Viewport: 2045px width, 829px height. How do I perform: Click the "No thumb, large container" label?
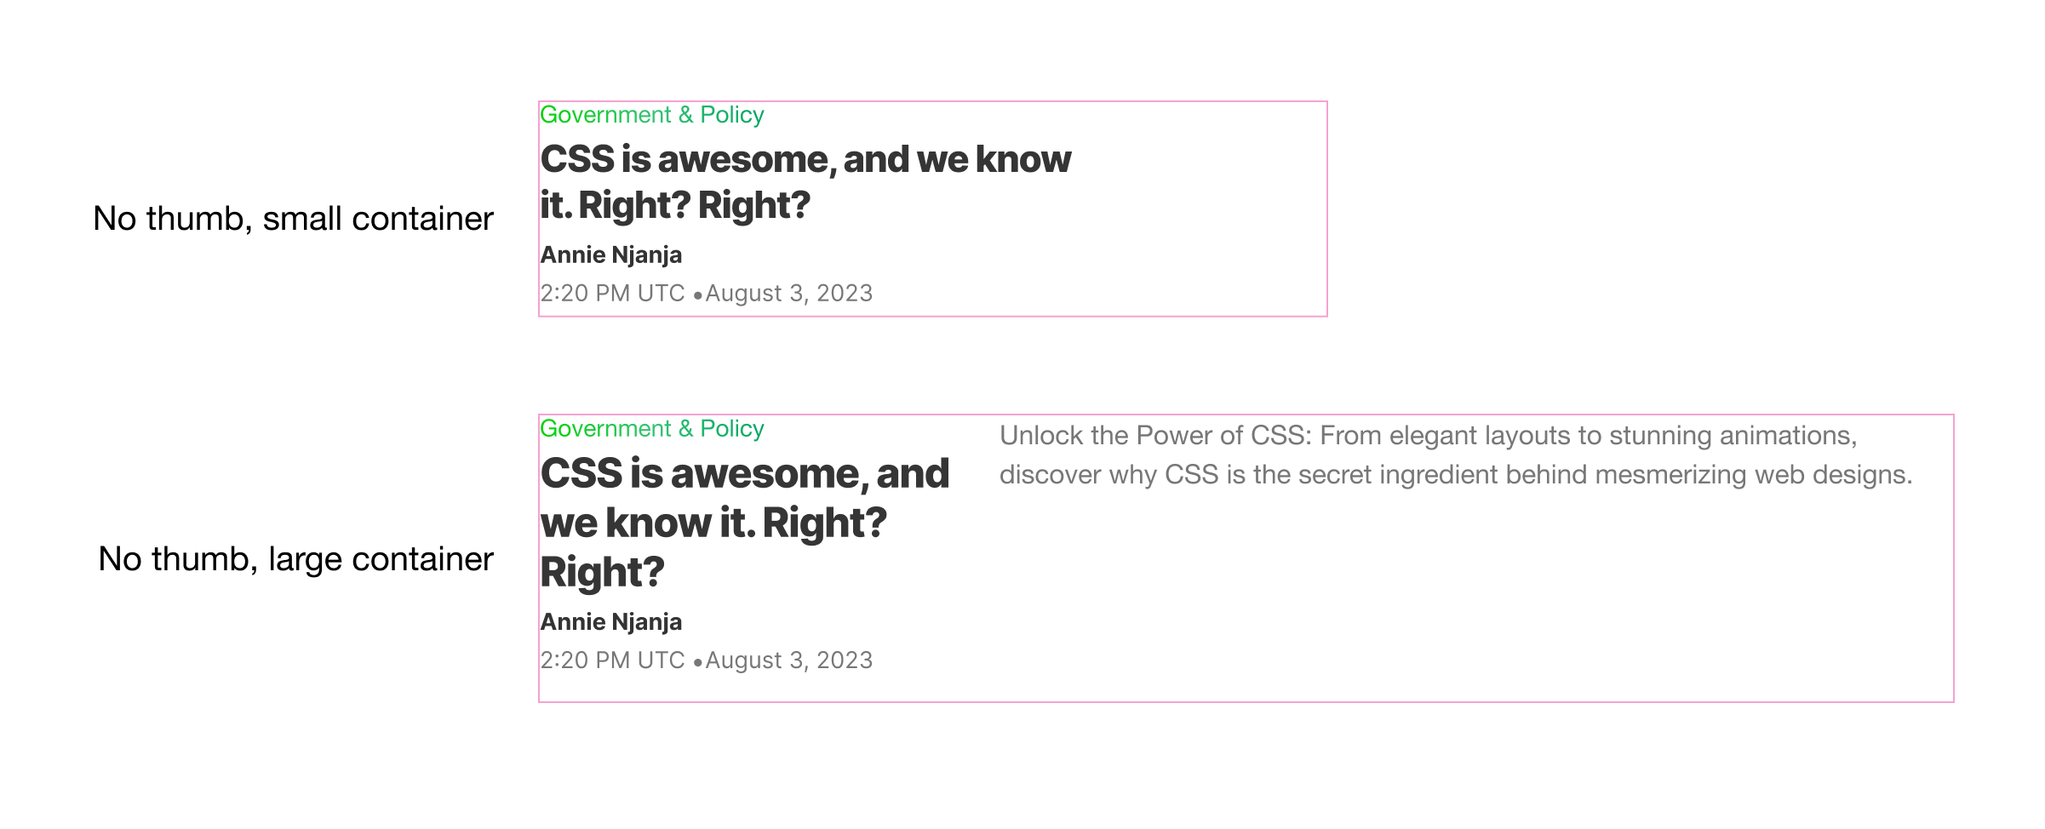point(295,559)
